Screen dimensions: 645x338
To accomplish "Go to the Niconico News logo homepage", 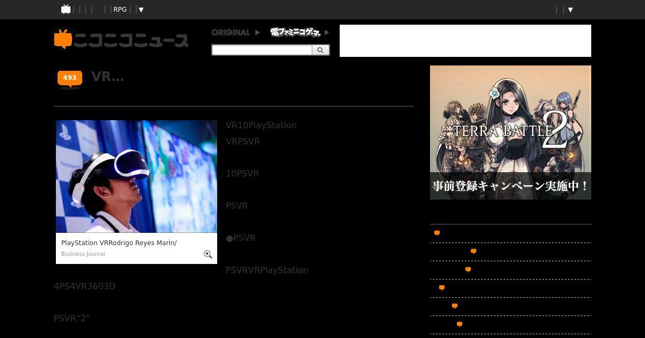I will [x=121, y=39].
